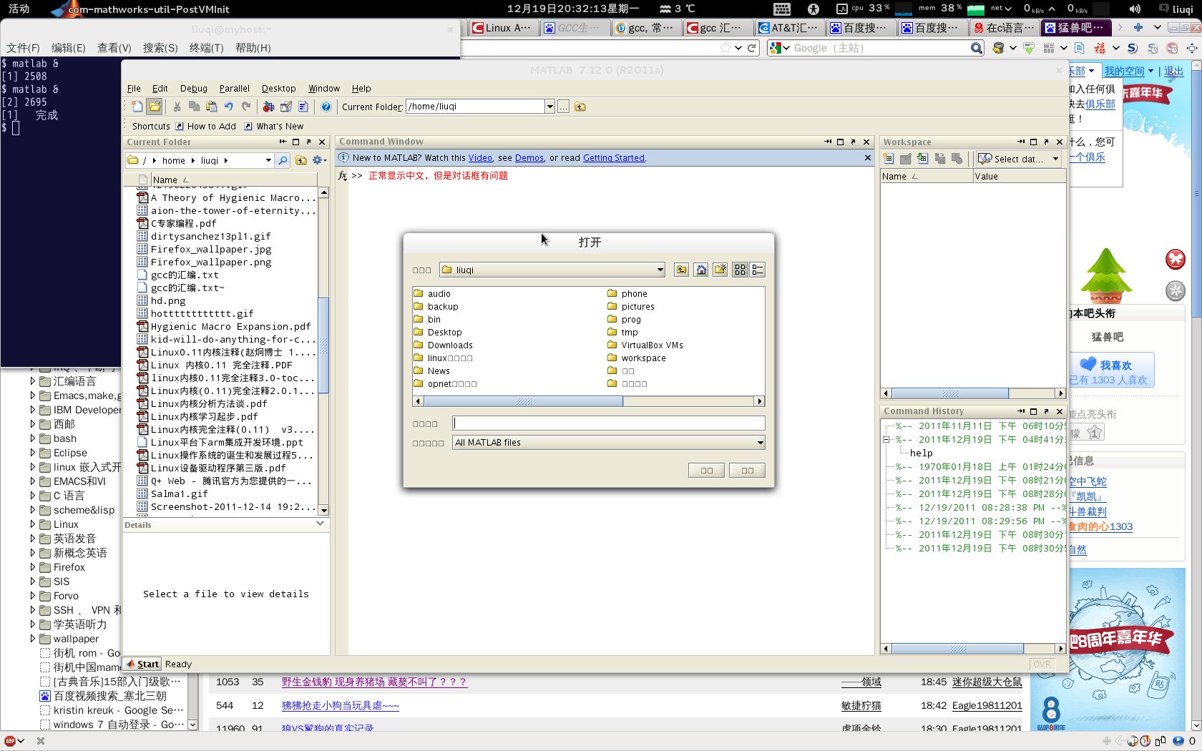Click the Open file icon in MATLAB toolbar
This screenshot has width=1202, height=751.
click(155, 107)
